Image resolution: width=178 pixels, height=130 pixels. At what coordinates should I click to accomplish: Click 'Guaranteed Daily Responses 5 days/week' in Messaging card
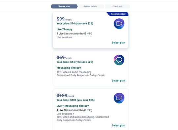pyautogui.click(x=81, y=75)
